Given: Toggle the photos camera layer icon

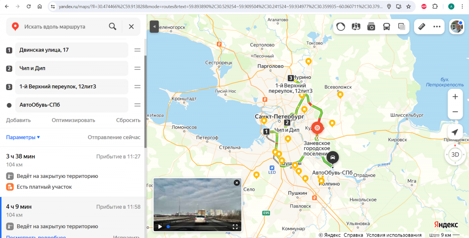Looking at the screenshot, I should click(x=371, y=27).
